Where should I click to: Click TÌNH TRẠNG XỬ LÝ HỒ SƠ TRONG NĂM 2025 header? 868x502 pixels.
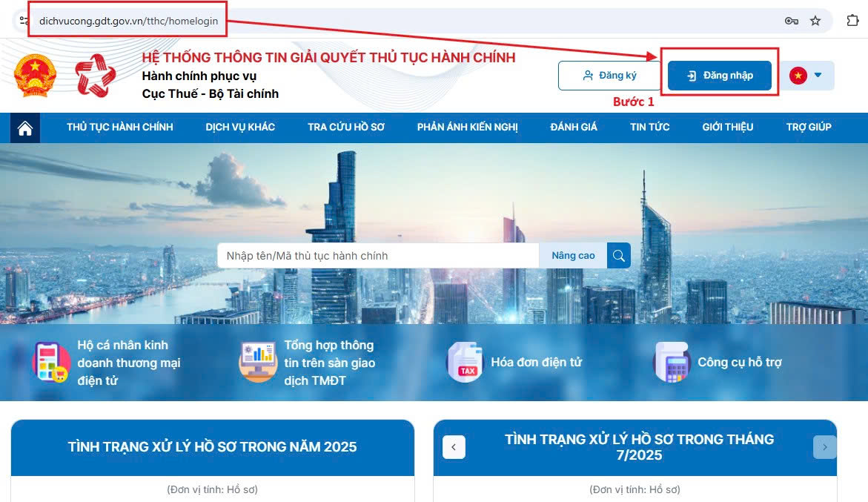pyautogui.click(x=213, y=447)
